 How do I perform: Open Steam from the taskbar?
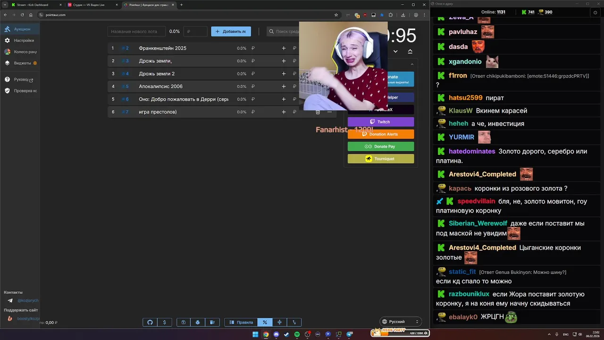pyautogui.click(x=286, y=334)
